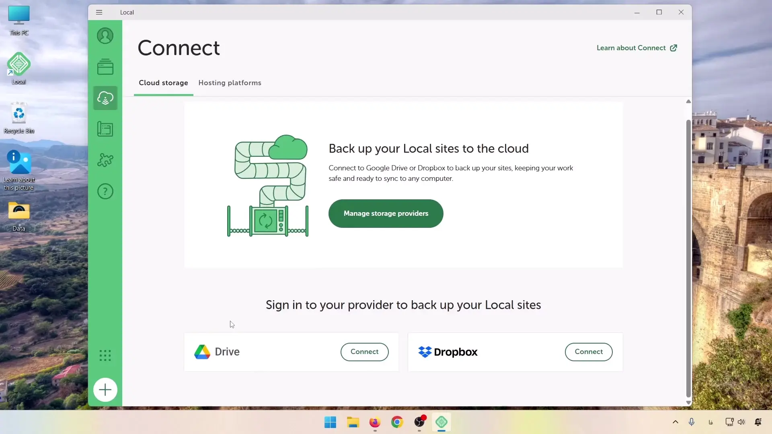Click the microphone tray icon
The height and width of the screenshot is (434, 772).
(x=692, y=422)
